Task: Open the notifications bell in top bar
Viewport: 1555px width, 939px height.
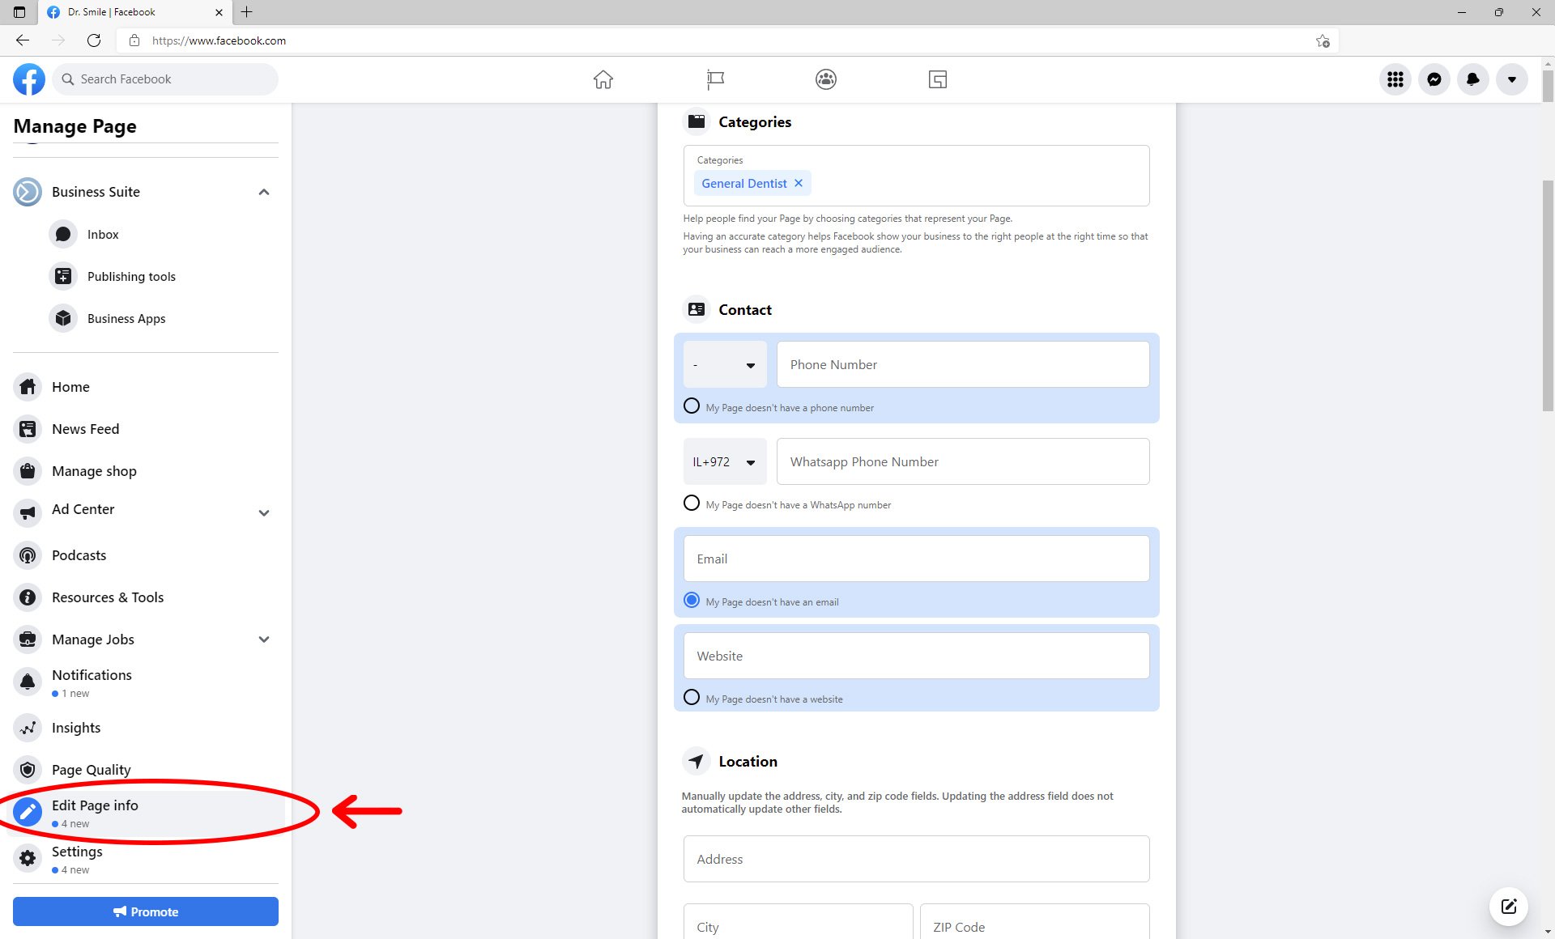Action: pos(1473,79)
